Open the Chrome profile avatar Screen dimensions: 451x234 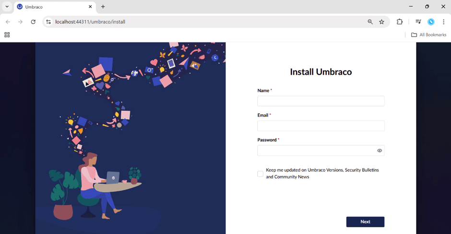(431, 22)
